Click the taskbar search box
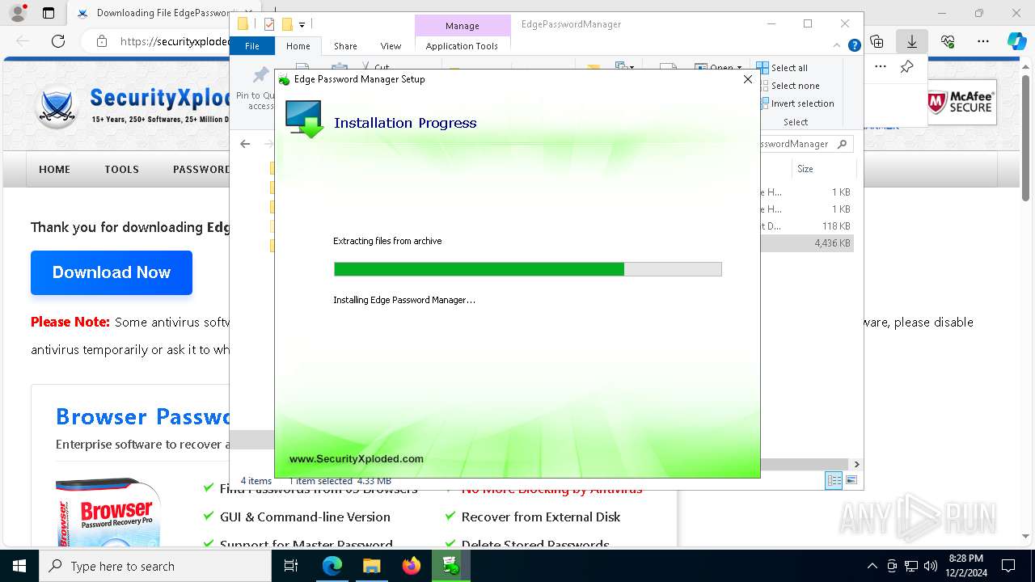Image resolution: width=1035 pixels, height=582 pixels. coord(155,566)
